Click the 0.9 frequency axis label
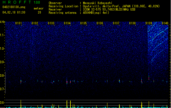The image size is (171, 108). coord(2,62)
